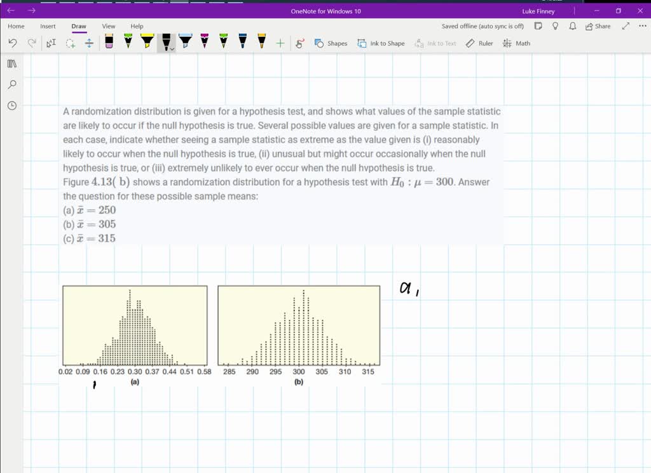Select randomization distribution figure (b)
The image size is (651, 473).
(299, 335)
